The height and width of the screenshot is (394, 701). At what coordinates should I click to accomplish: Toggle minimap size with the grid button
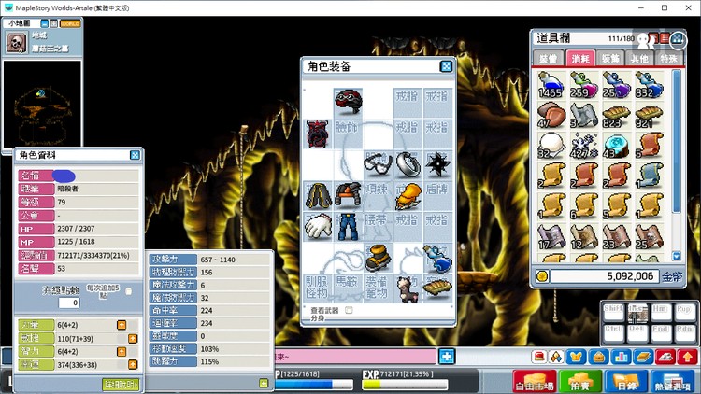(x=53, y=23)
